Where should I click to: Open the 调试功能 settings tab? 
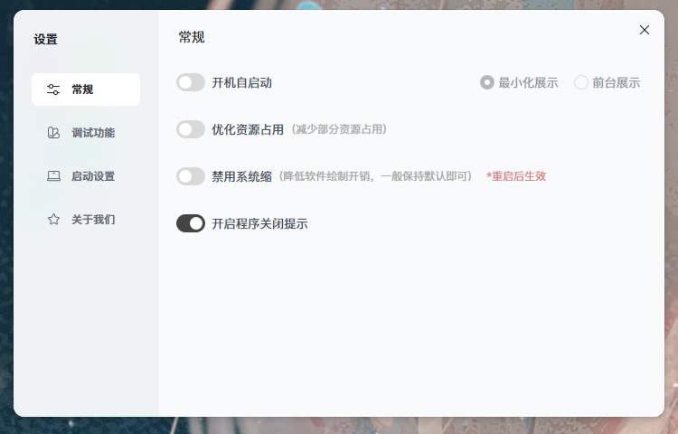pyautogui.click(x=93, y=133)
